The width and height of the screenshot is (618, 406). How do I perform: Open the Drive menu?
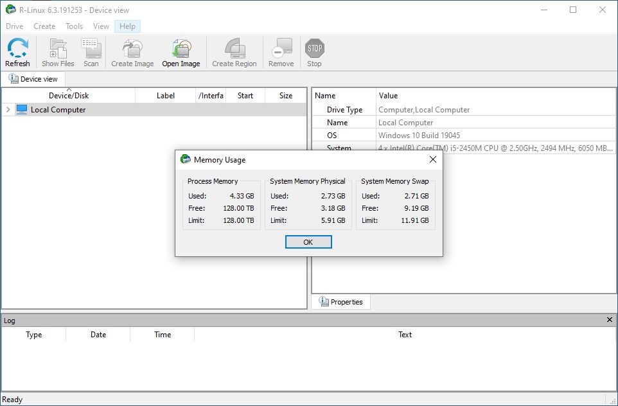(x=15, y=26)
